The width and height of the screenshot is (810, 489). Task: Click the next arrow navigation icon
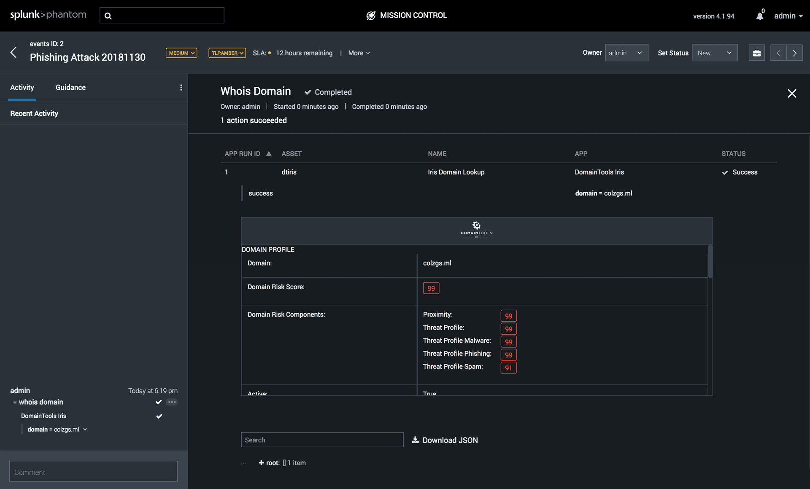[796, 52]
